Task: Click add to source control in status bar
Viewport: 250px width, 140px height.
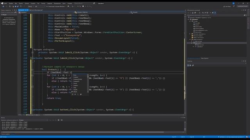Action: coord(231,137)
